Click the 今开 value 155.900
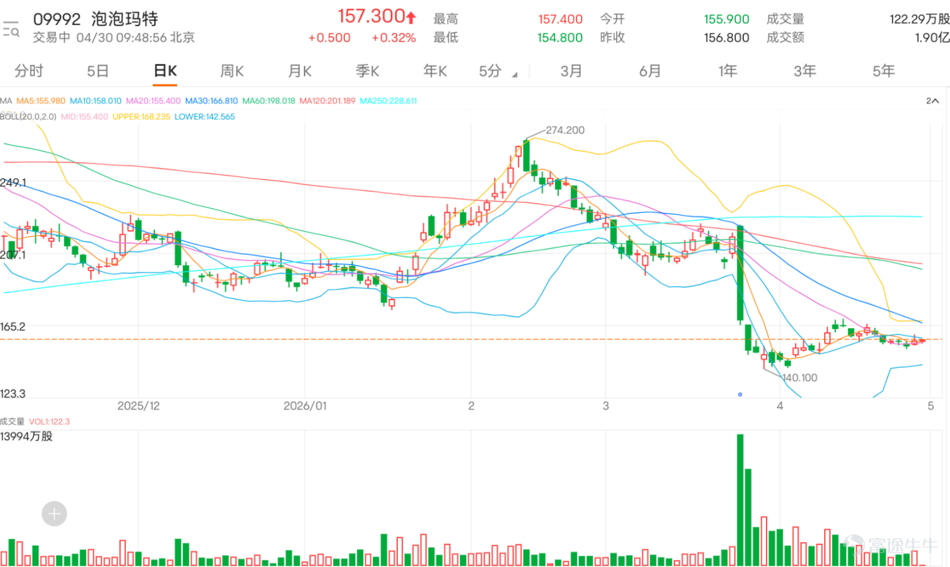The width and height of the screenshot is (950, 567). point(727,20)
